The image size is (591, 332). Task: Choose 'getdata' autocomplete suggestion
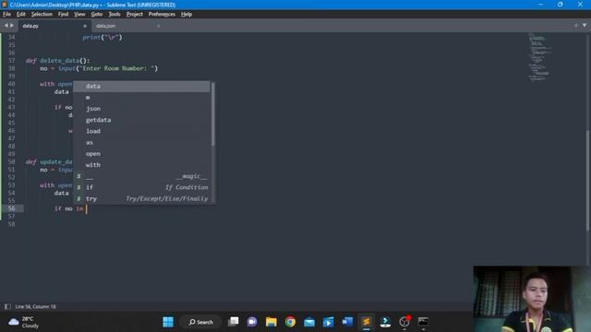coord(141,120)
